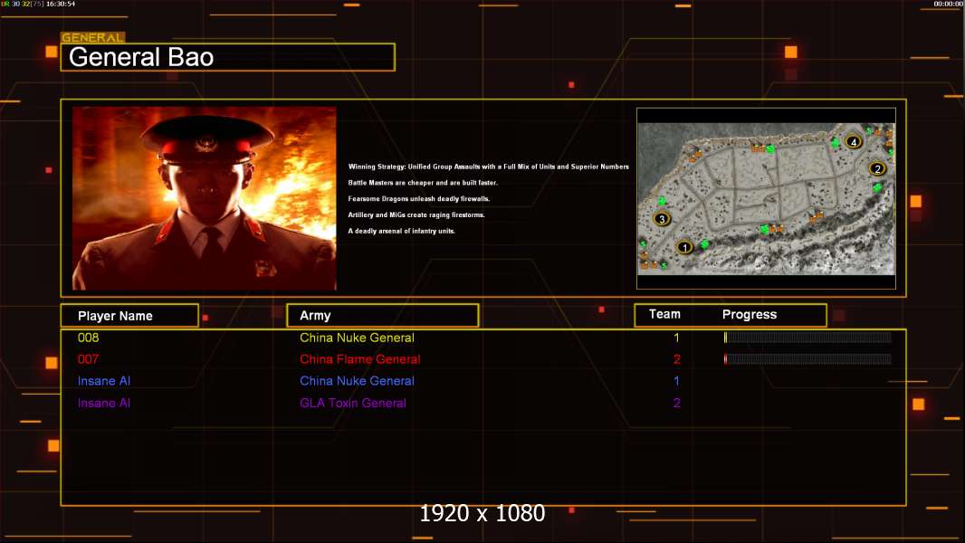
Task: Click the Fearsome Dragons description line
Action: click(x=418, y=198)
